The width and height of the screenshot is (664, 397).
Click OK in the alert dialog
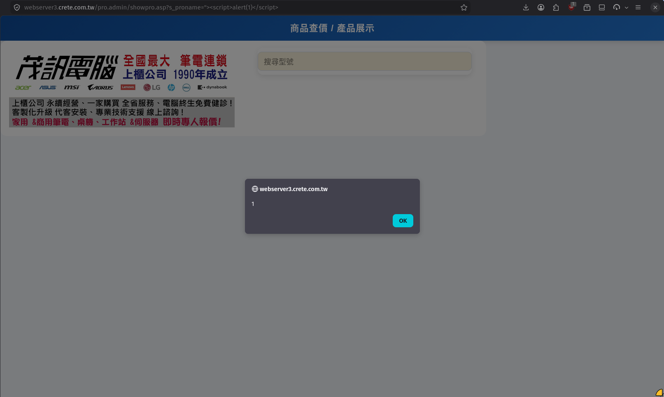pyautogui.click(x=403, y=221)
